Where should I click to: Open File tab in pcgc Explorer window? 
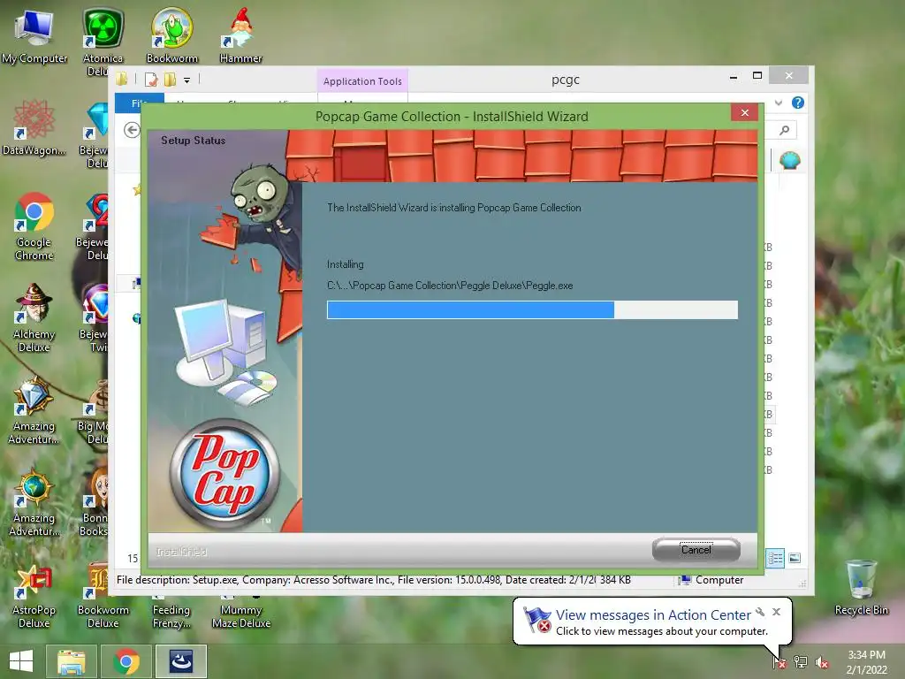point(139,103)
